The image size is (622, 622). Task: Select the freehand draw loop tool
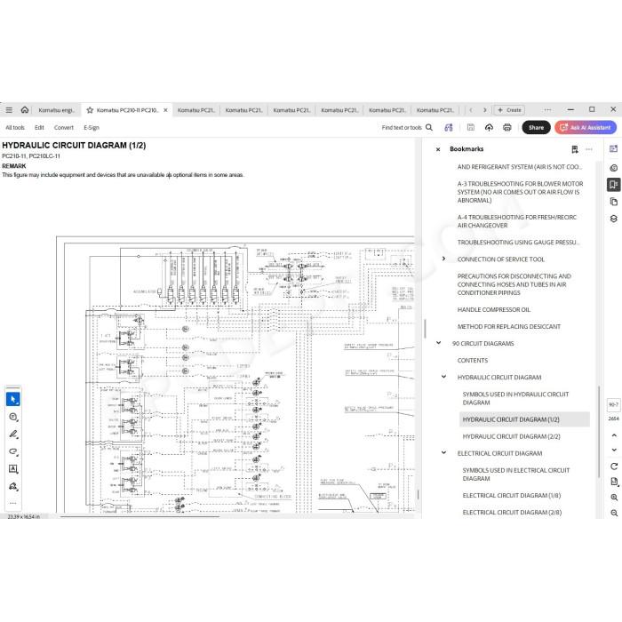coord(13,451)
